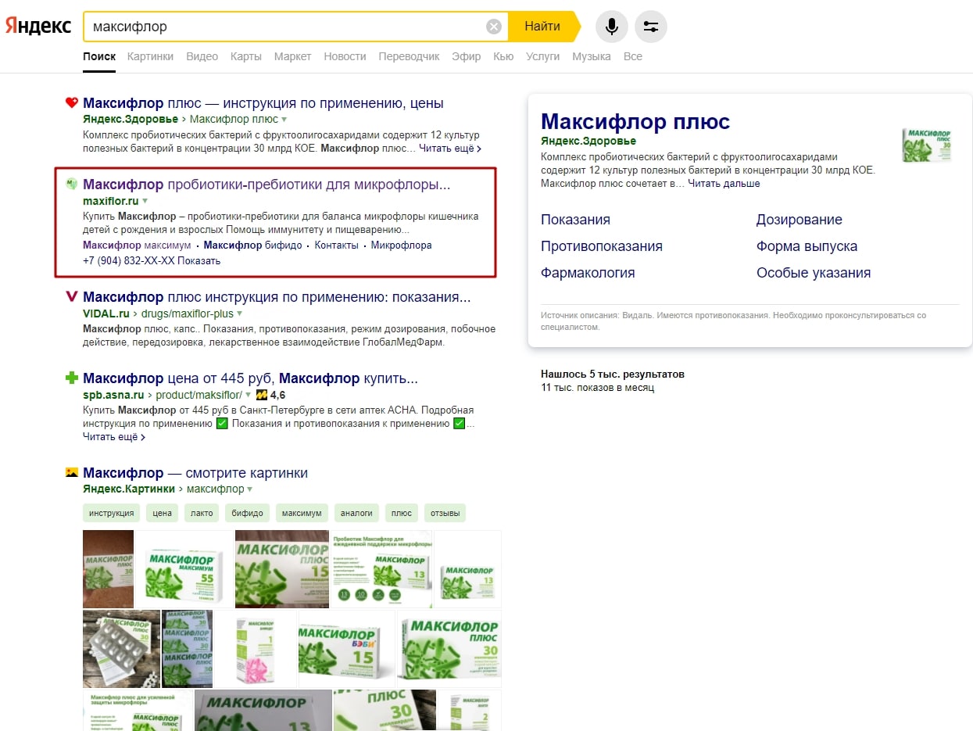Open the result 'Максифлор пробиотики-пребиотики для микрофлоры'
Screen dimensions: 973x731
click(267, 185)
